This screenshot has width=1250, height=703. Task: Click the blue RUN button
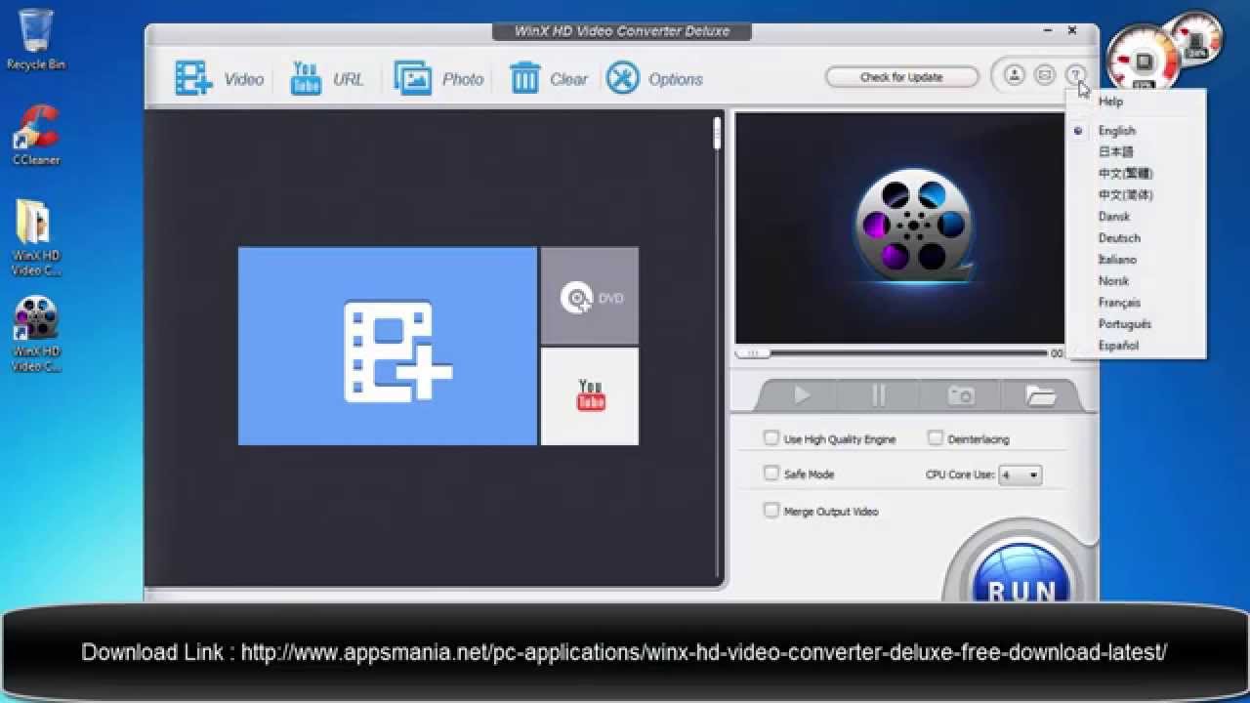(1021, 574)
